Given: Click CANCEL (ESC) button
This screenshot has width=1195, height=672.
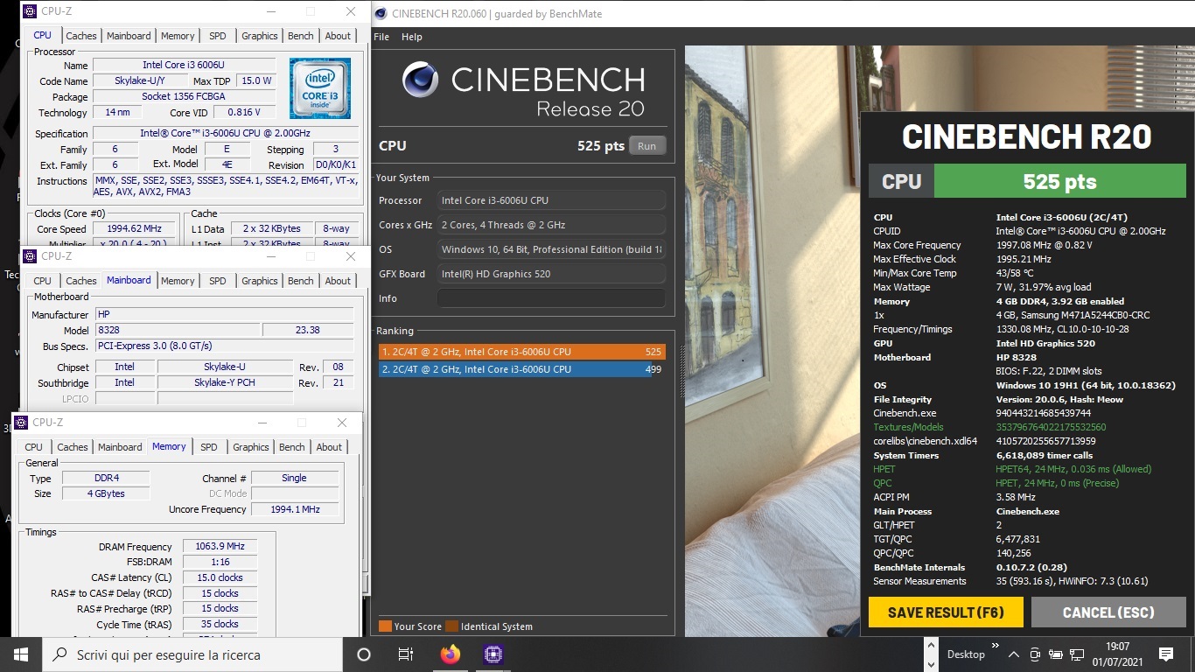Looking at the screenshot, I should coord(1108,612).
